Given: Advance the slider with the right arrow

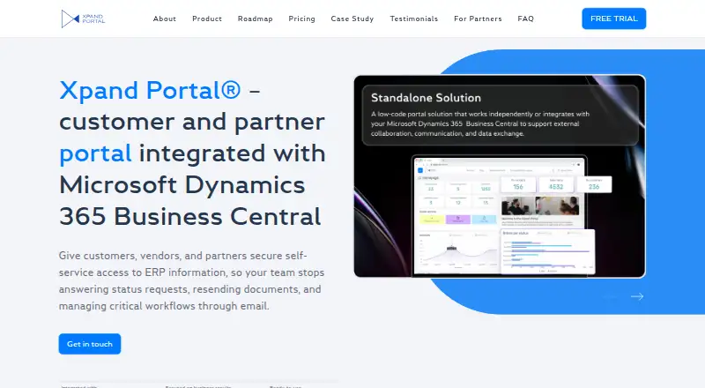Looking at the screenshot, I should [x=637, y=296].
